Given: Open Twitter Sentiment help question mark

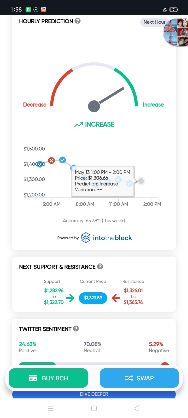Looking at the screenshot, I should pyautogui.click(x=76, y=329).
